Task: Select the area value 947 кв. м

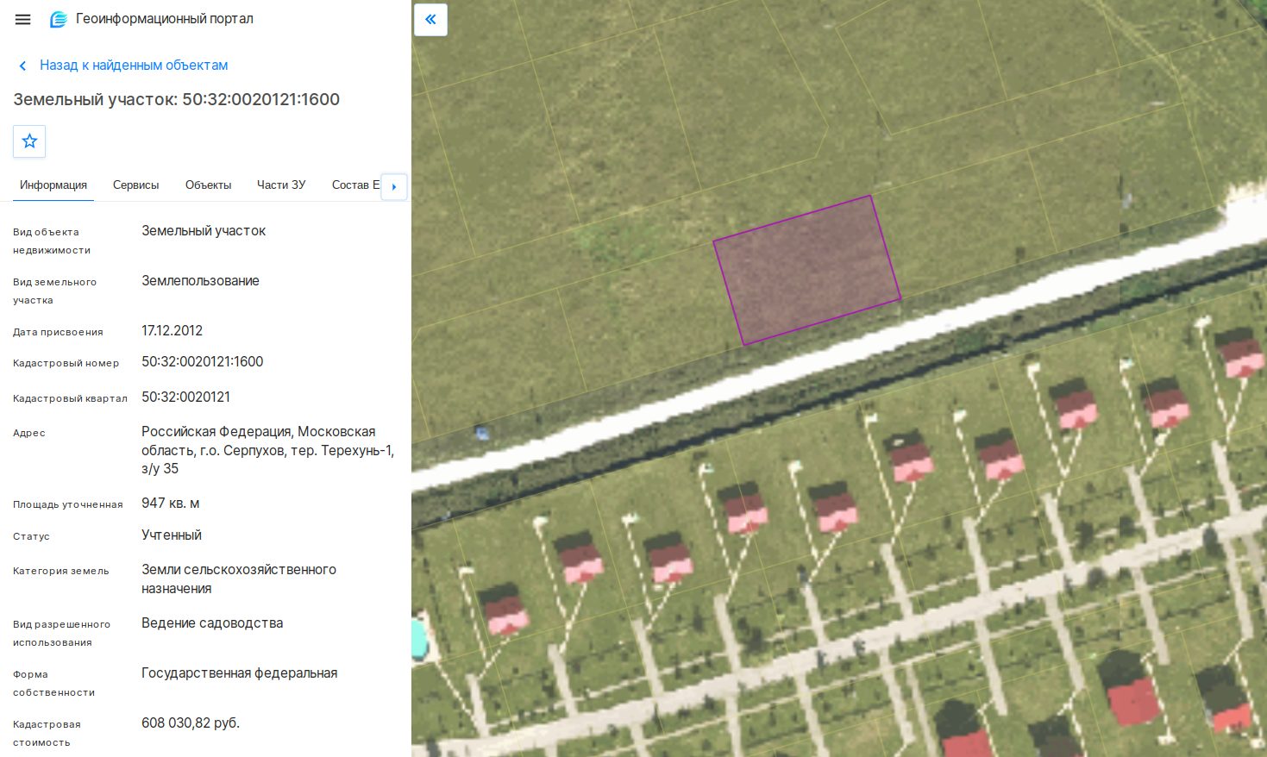Action: coord(170,504)
